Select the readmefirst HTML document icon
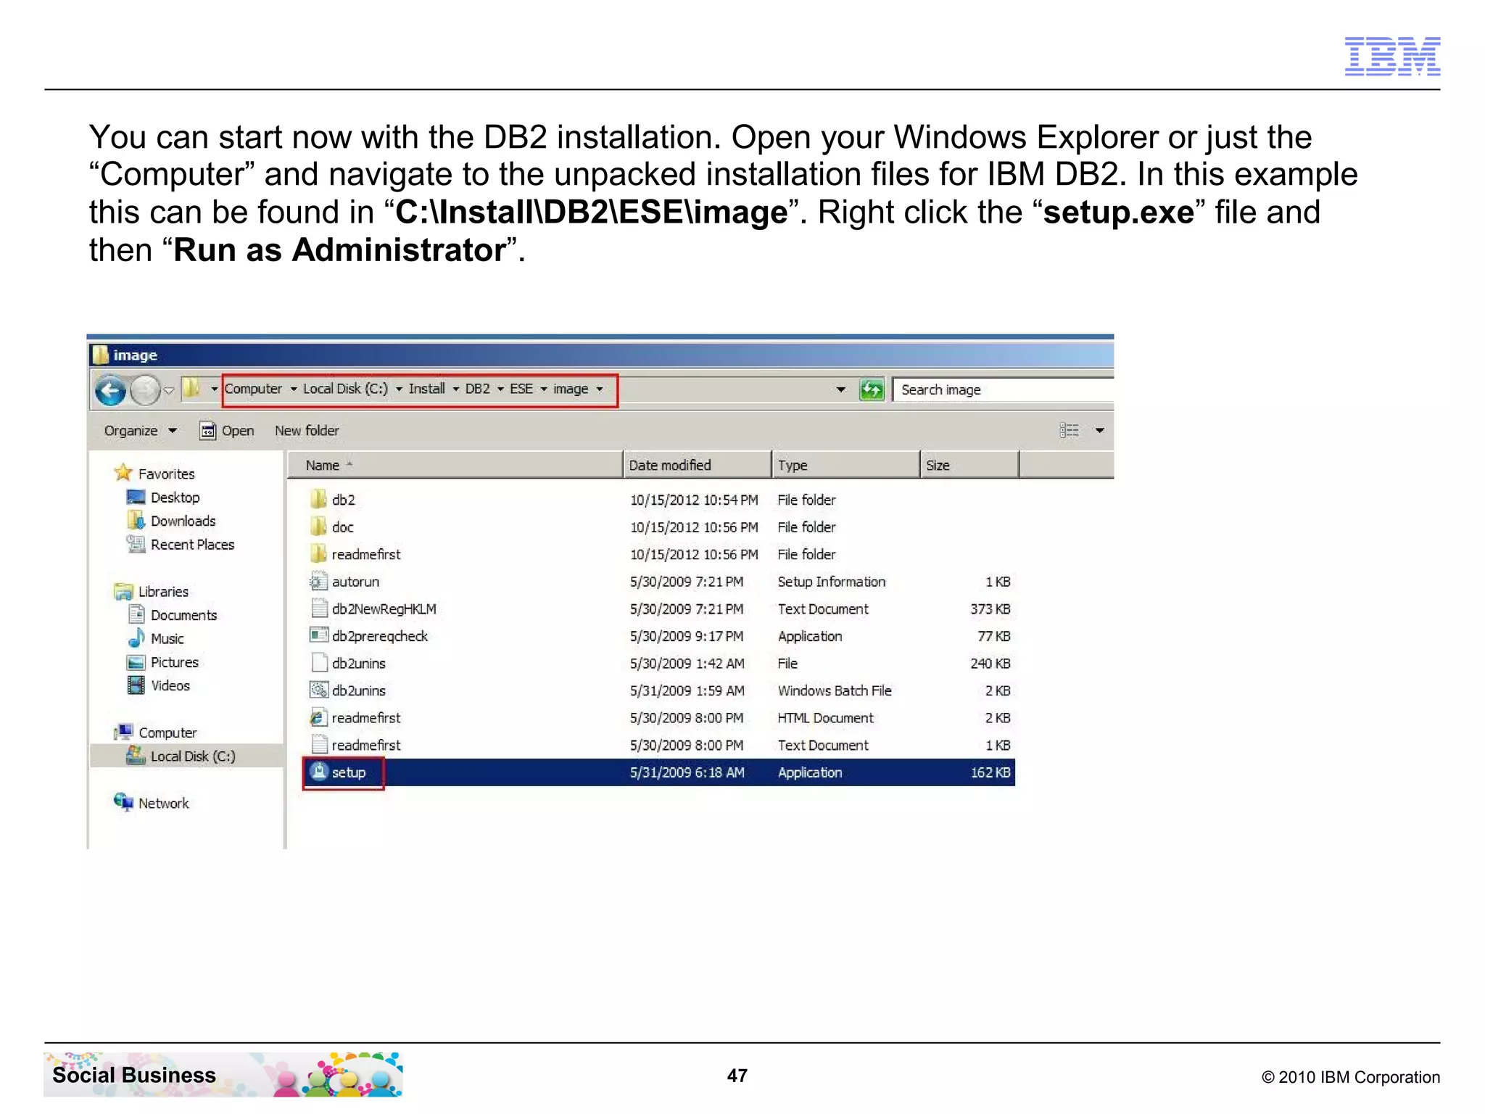This screenshot has width=1485, height=1114. click(x=318, y=717)
